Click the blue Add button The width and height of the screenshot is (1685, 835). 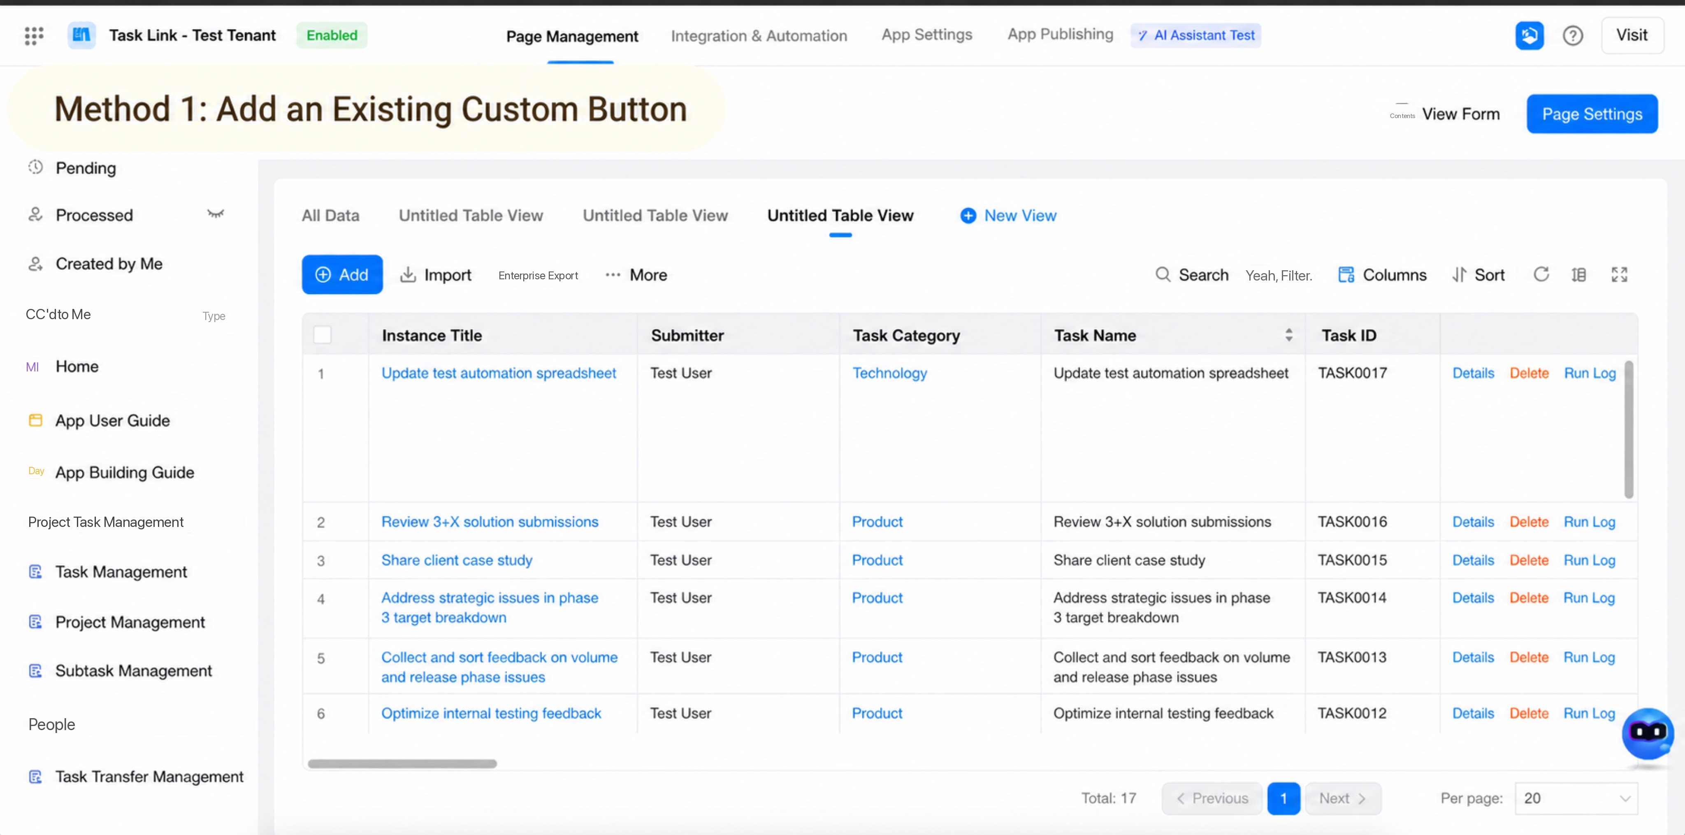tap(342, 275)
